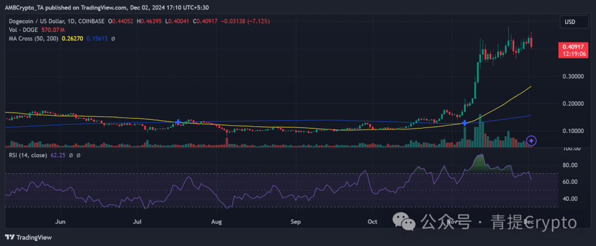Screen dimensions: 596x246
Task: Click the TradingView logo
Action: (x=29, y=238)
